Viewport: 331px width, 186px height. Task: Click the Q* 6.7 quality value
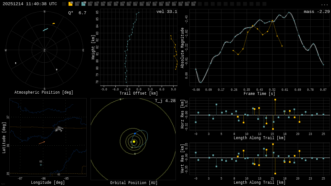click(77, 13)
